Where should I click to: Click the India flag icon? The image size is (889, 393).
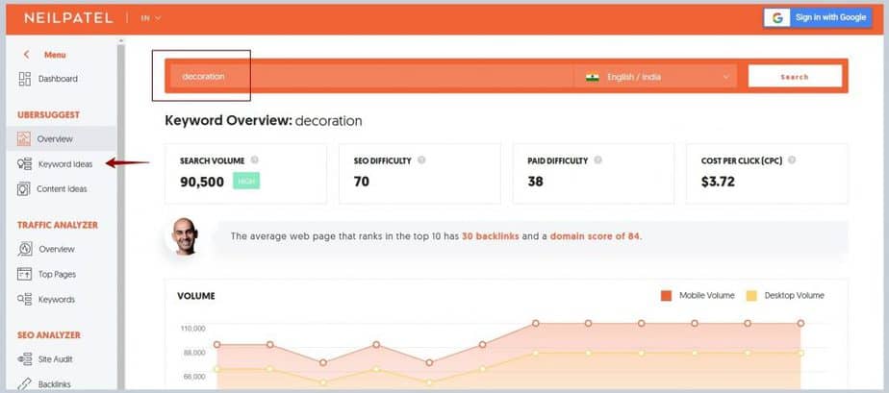[593, 77]
